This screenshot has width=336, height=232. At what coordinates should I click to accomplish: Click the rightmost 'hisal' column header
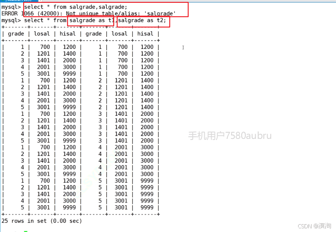145,34
